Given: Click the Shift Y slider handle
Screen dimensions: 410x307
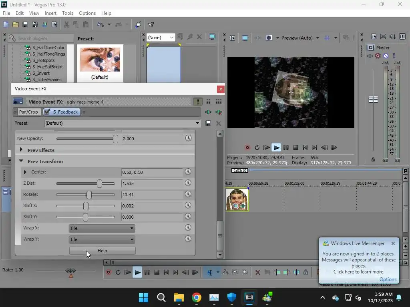Looking at the screenshot, I should coord(85,217).
